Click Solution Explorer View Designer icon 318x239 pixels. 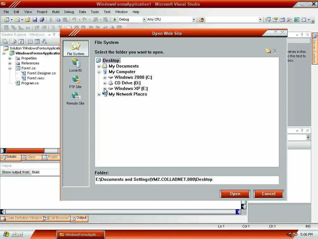[x=37, y=41]
